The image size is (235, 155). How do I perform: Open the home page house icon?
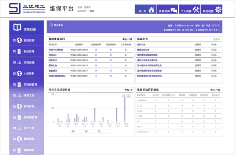(x=151, y=10)
